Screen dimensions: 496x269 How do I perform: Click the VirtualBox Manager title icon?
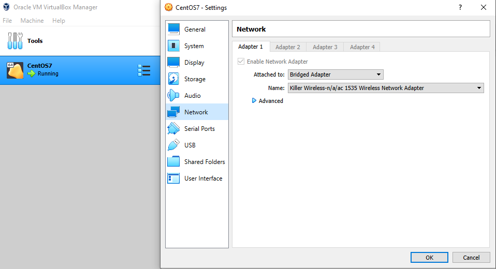coord(6,7)
